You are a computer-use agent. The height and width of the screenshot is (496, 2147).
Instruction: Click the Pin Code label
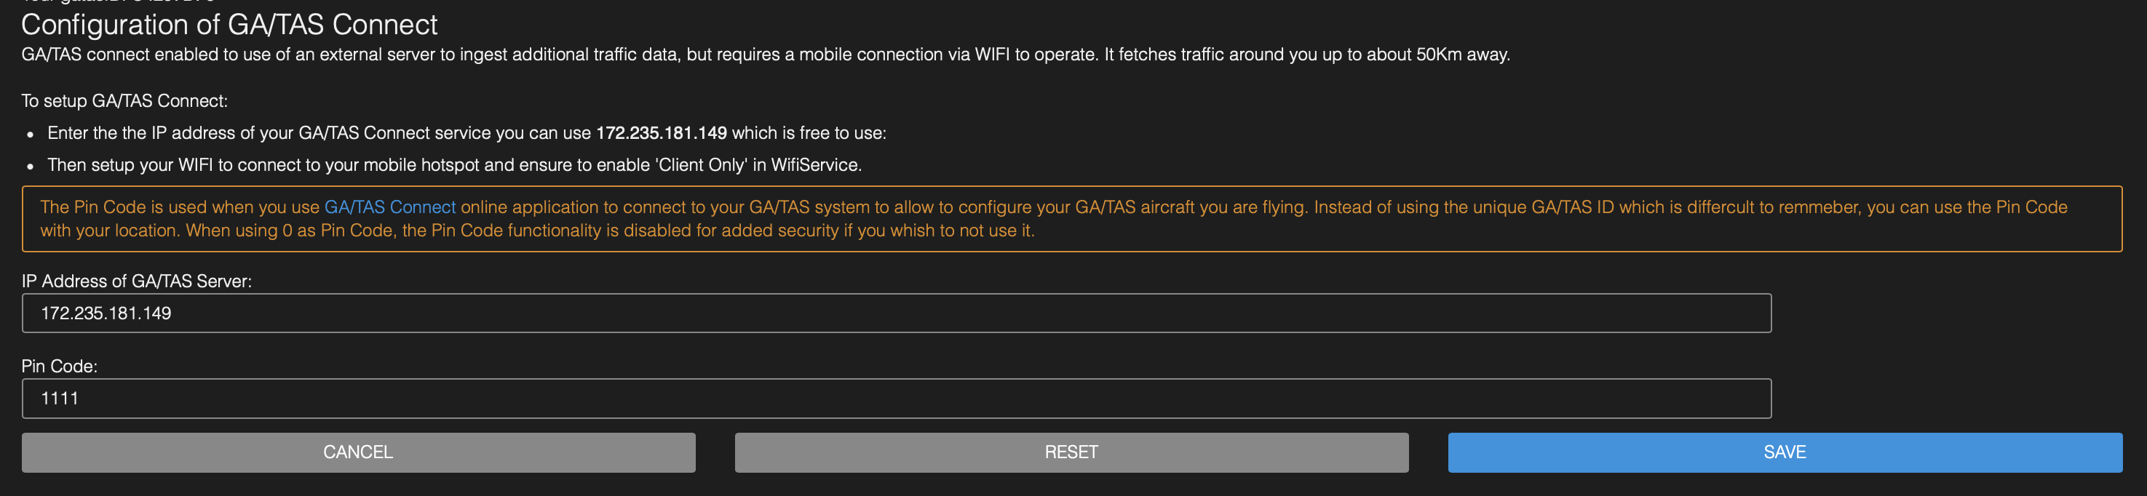pyautogui.click(x=60, y=366)
